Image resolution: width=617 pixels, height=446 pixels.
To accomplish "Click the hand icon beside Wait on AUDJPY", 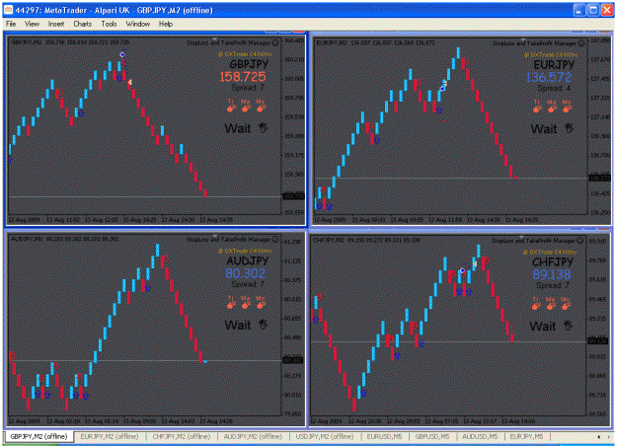I will 263,325.
